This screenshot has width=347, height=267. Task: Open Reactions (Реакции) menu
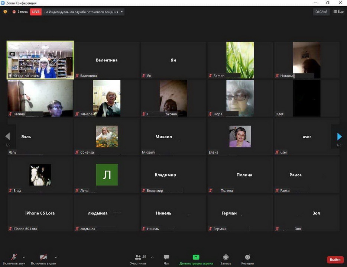247,259
